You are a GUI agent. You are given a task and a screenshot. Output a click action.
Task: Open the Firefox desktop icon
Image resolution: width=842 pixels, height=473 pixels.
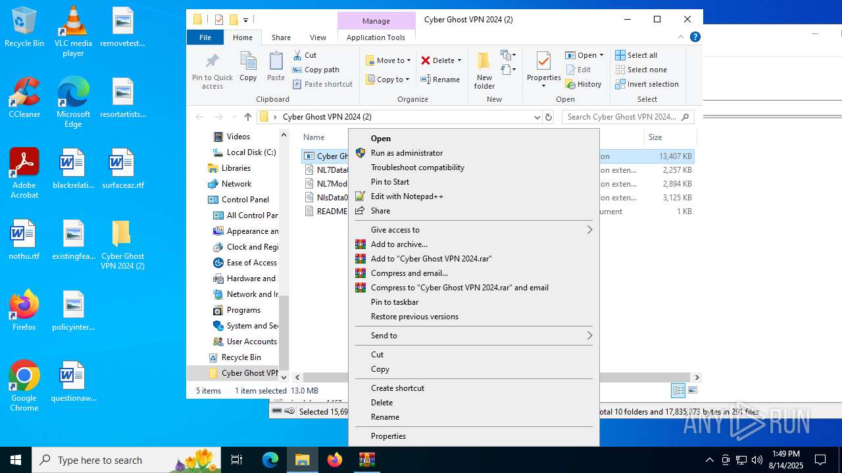(x=24, y=310)
